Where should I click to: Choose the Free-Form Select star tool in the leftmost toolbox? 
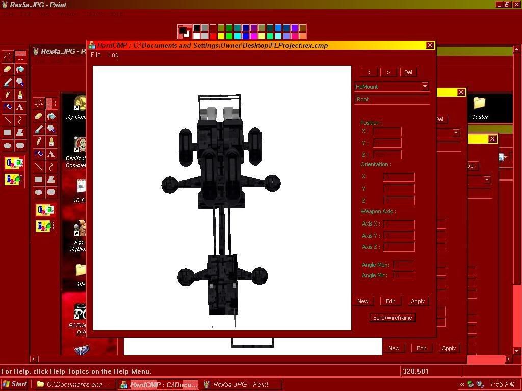[8, 57]
